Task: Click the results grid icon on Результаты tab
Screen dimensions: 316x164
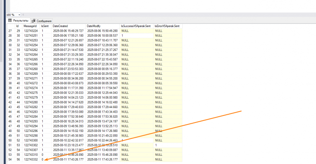Action: pos(10,21)
